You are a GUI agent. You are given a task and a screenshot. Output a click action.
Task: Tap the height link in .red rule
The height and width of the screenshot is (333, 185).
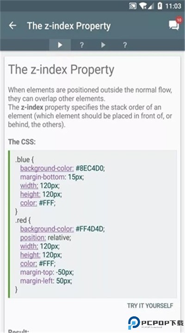coord(30,255)
